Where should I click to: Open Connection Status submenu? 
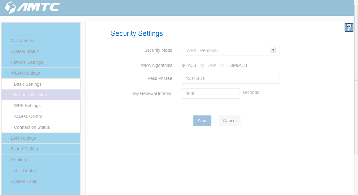click(x=41, y=127)
